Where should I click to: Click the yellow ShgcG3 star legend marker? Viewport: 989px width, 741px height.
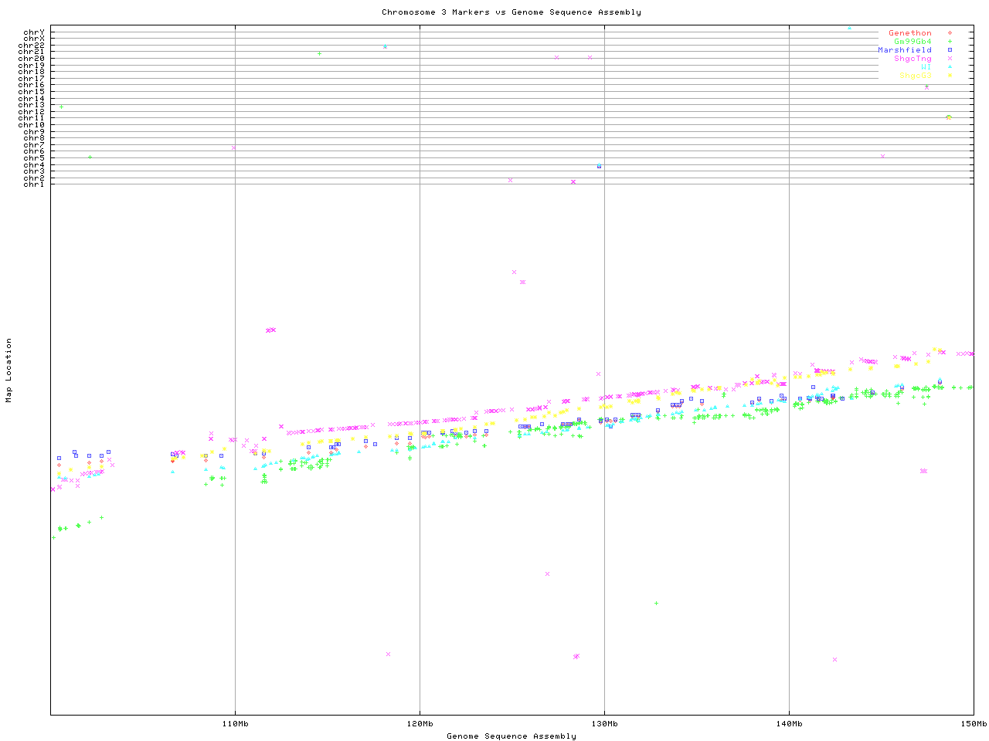pyautogui.click(x=949, y=76)
